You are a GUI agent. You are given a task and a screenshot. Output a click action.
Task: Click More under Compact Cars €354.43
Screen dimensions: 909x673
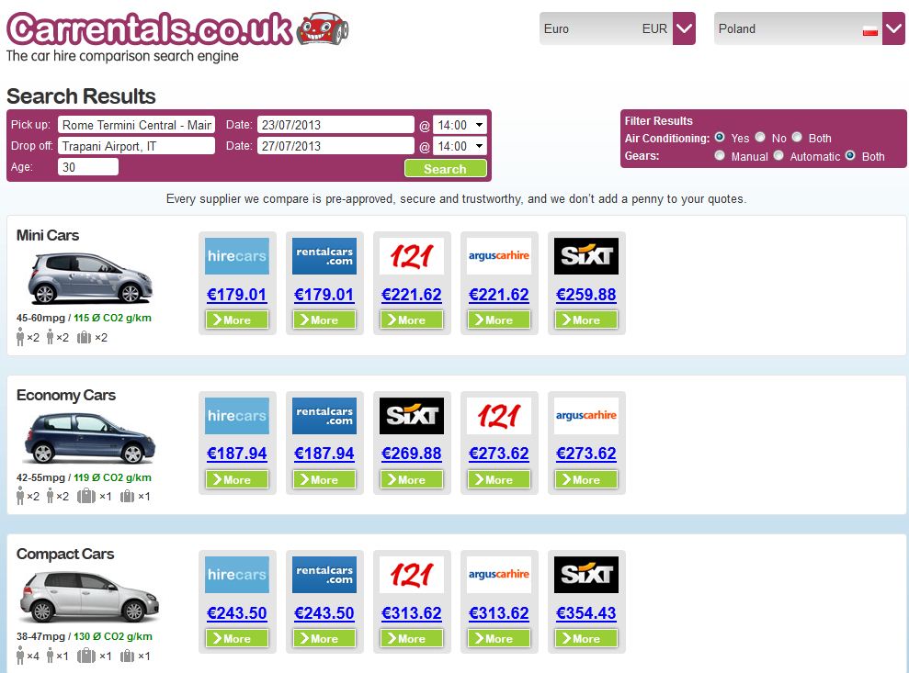(x=586, y=638)
